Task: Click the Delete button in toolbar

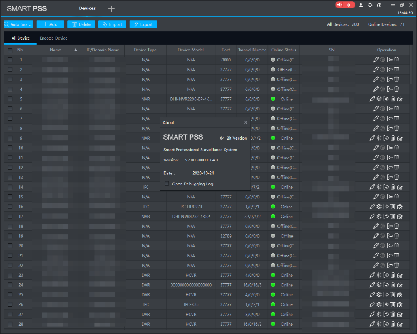Action: tap(81, 24)
